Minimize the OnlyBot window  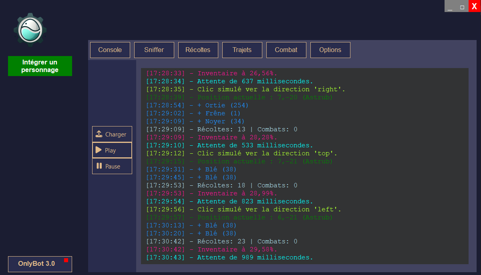pyautogui.click(x=450, y=6)
